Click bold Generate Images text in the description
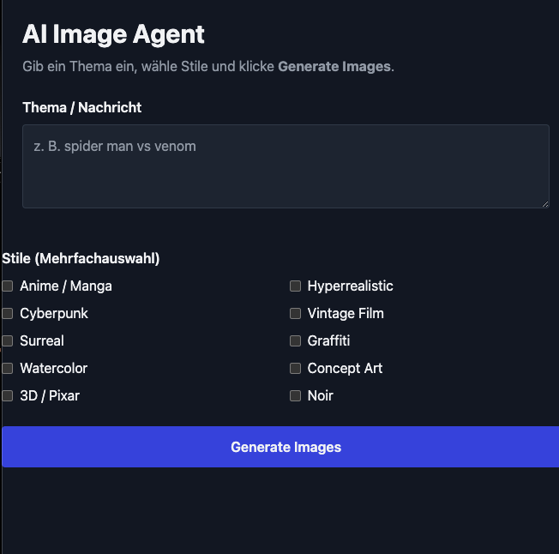Image resolution: width=559 pixels, height=554 pixels. [334, 66]
